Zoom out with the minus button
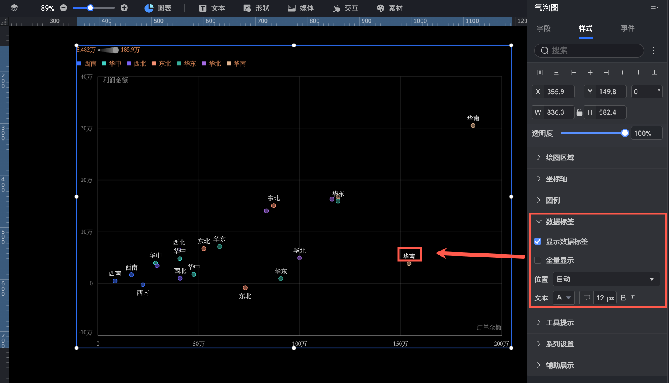Image resolution: width=669 pixels, height=383 pixels. click(x=63, y=8)
